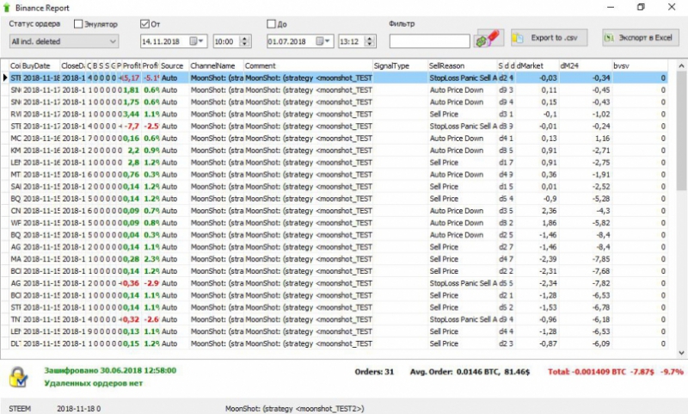Uncheck the От date checkbox

(144, 24)
